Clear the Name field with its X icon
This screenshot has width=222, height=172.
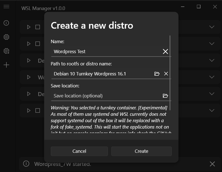point(165,51)
